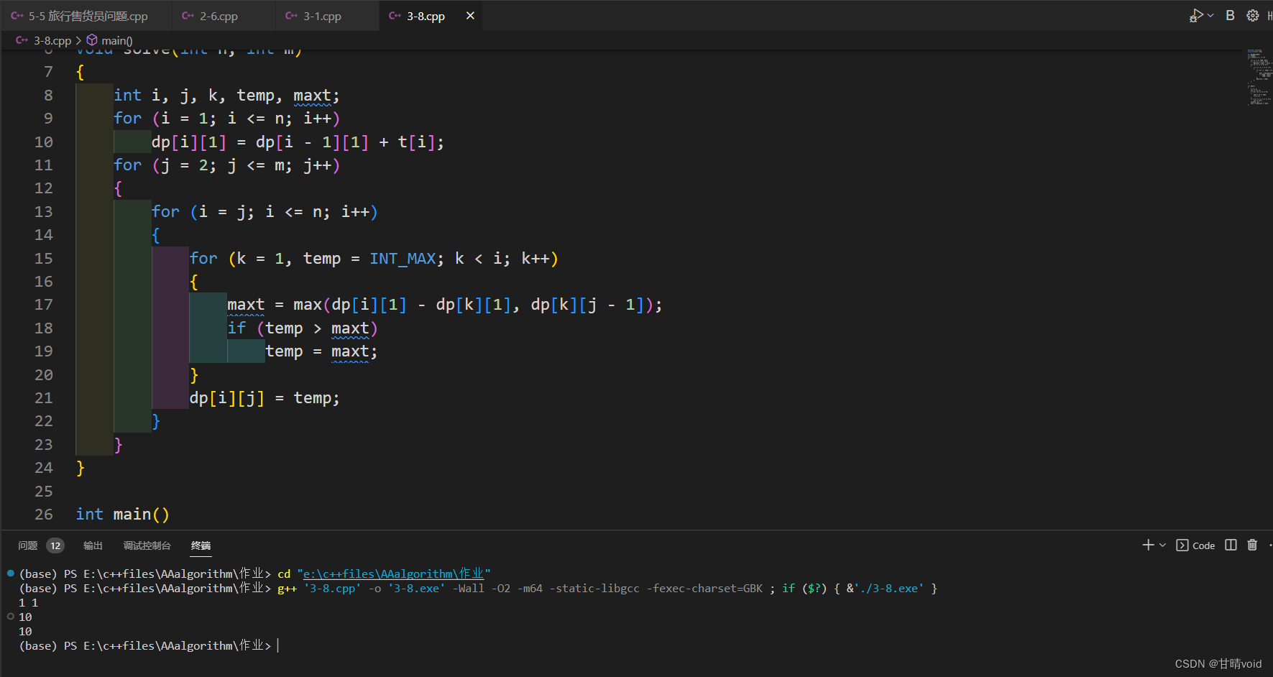Click the '3-8.exe' output name in terminal
Image resolution: width=1273 pixels, height=677 pixels.
point(417,589)
